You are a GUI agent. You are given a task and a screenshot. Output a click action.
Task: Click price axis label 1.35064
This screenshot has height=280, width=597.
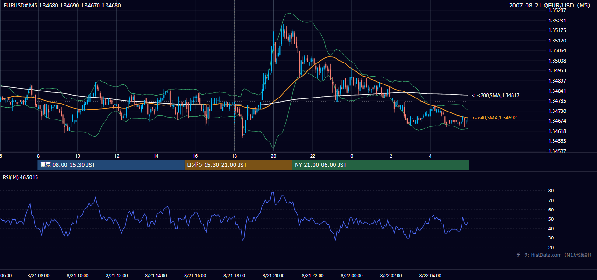tap(558, 50)
